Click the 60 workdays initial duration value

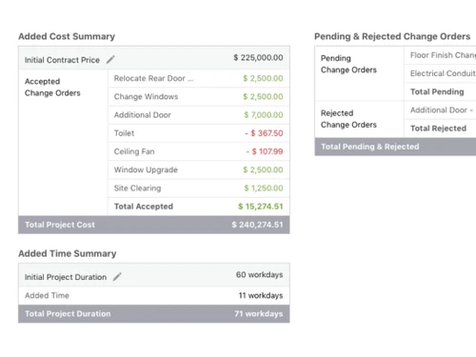pyautogui.click(x=259, y=275)
